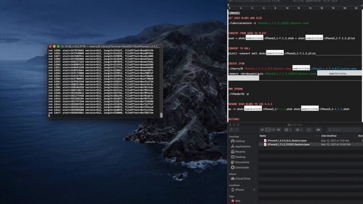This screenshot has height=204, width=363.
Task: Click the ipsw file icon for 7.1.2
Action: pos(265,144)
